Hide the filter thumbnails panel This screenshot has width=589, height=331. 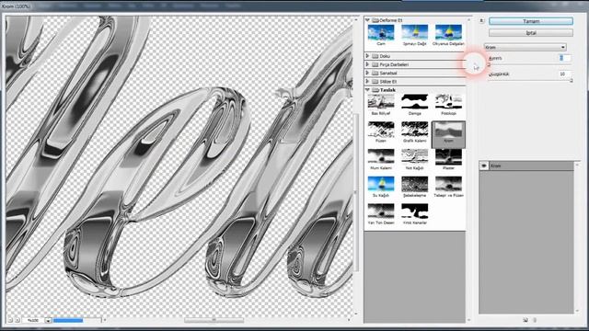coord(481,21)
